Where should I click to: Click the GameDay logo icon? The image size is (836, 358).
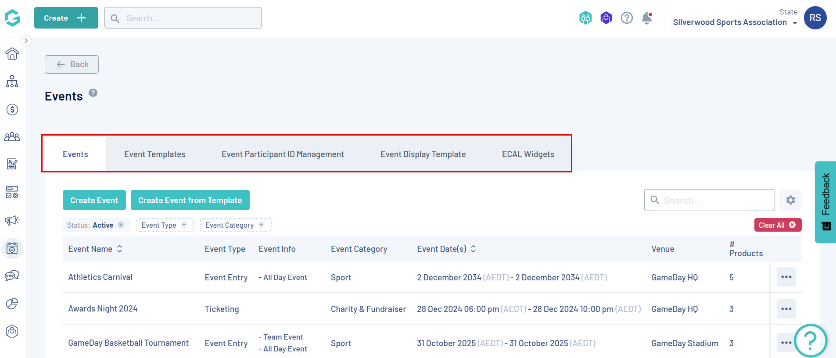(12, 18)
